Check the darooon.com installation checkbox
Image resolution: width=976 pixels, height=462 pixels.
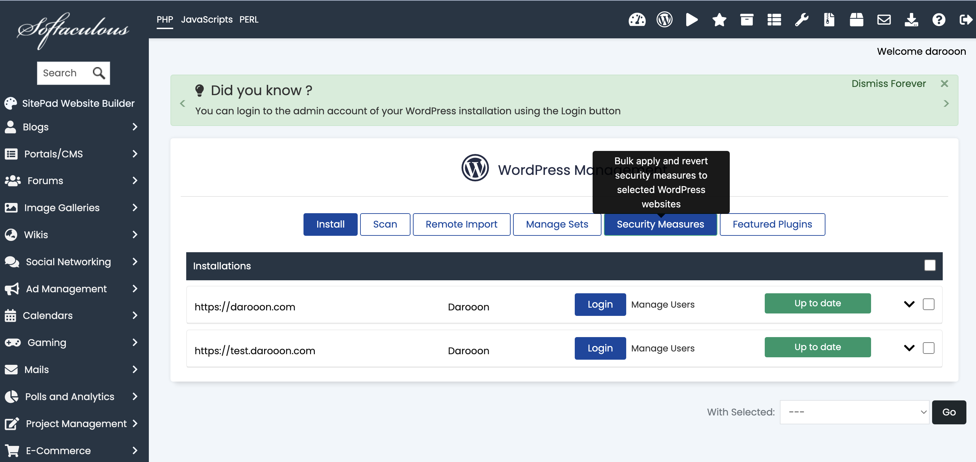928,304
